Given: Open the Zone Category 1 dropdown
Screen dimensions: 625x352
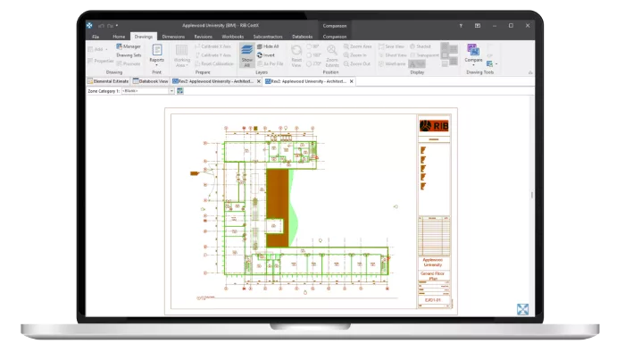Looking at the screenshot, I should click(171, 91).
